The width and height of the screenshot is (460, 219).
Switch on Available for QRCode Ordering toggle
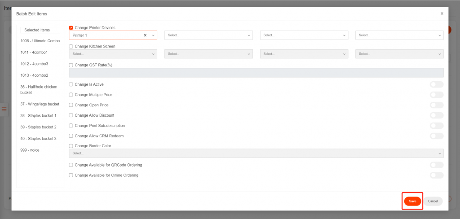[x=436, y=165]
